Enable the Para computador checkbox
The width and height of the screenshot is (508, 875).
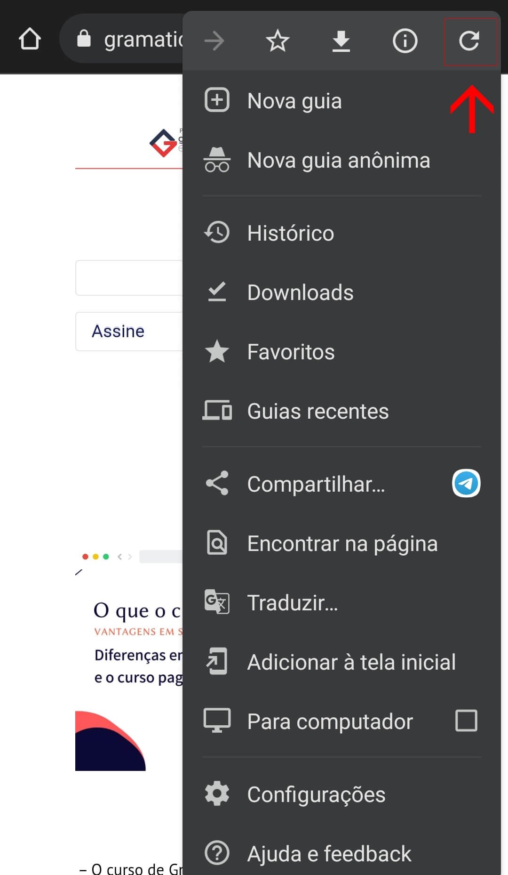466,721
